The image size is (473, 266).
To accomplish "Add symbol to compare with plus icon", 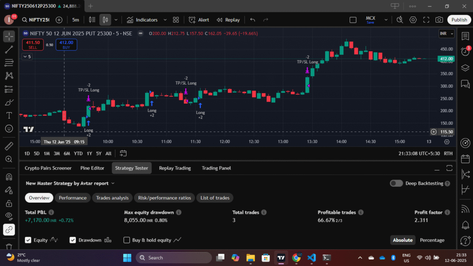I will point(59,20).
